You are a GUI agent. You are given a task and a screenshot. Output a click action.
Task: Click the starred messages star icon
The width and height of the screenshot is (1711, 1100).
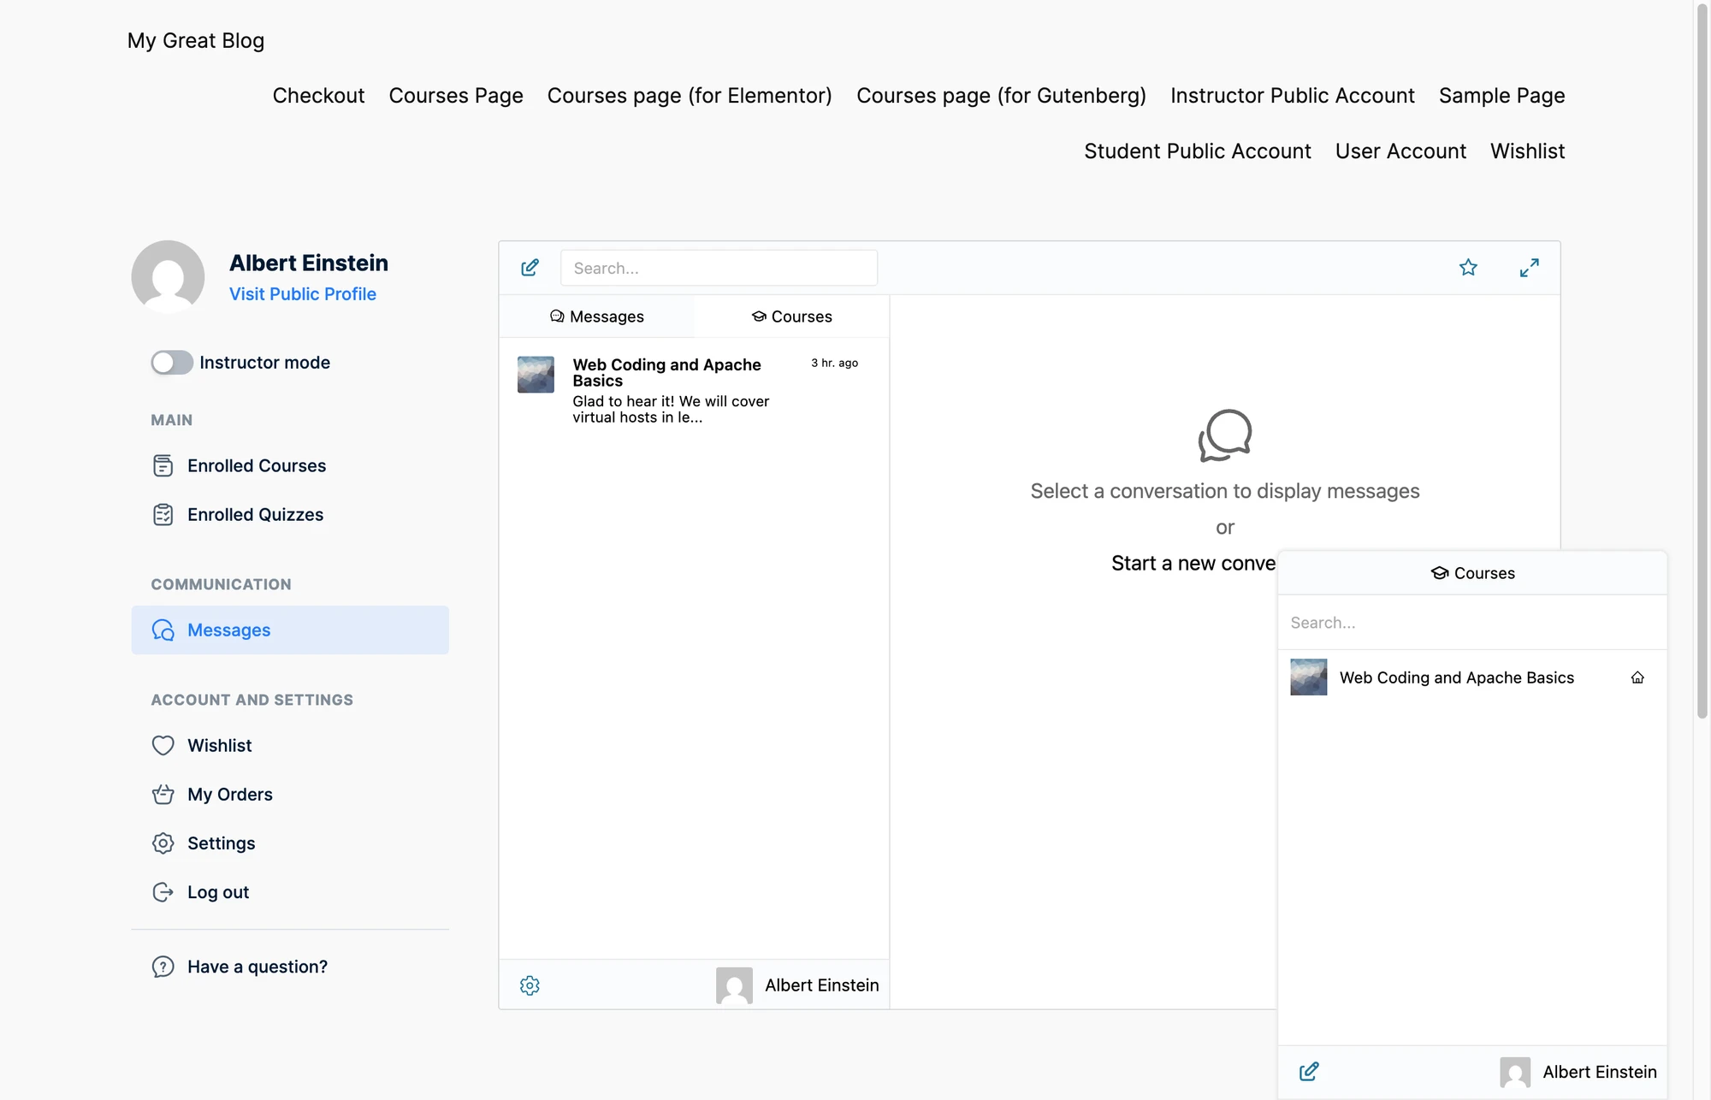(1468, 268)
